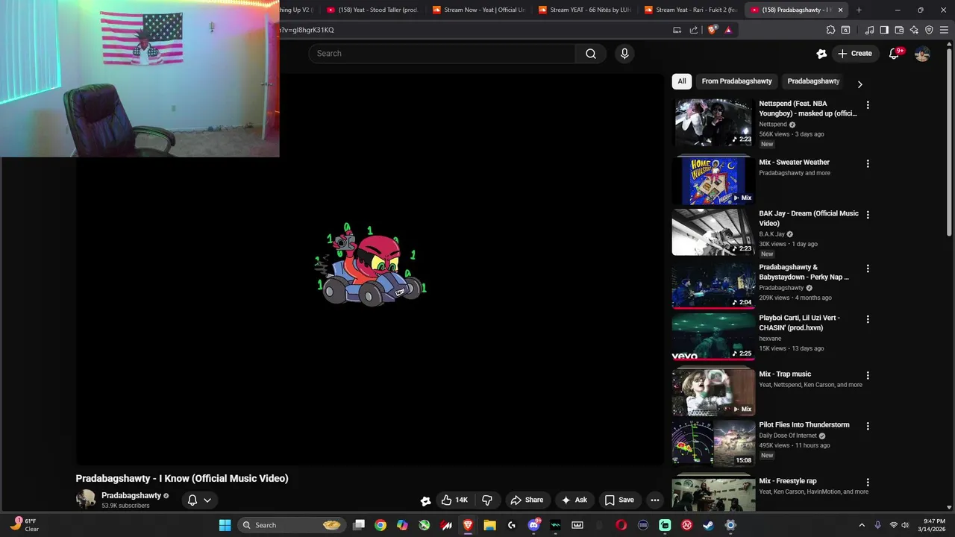The height and width of the screenshot is (537, 955).
Task: Select the second Pradabagshawty filter chip
Action: [x=813, y=81]
